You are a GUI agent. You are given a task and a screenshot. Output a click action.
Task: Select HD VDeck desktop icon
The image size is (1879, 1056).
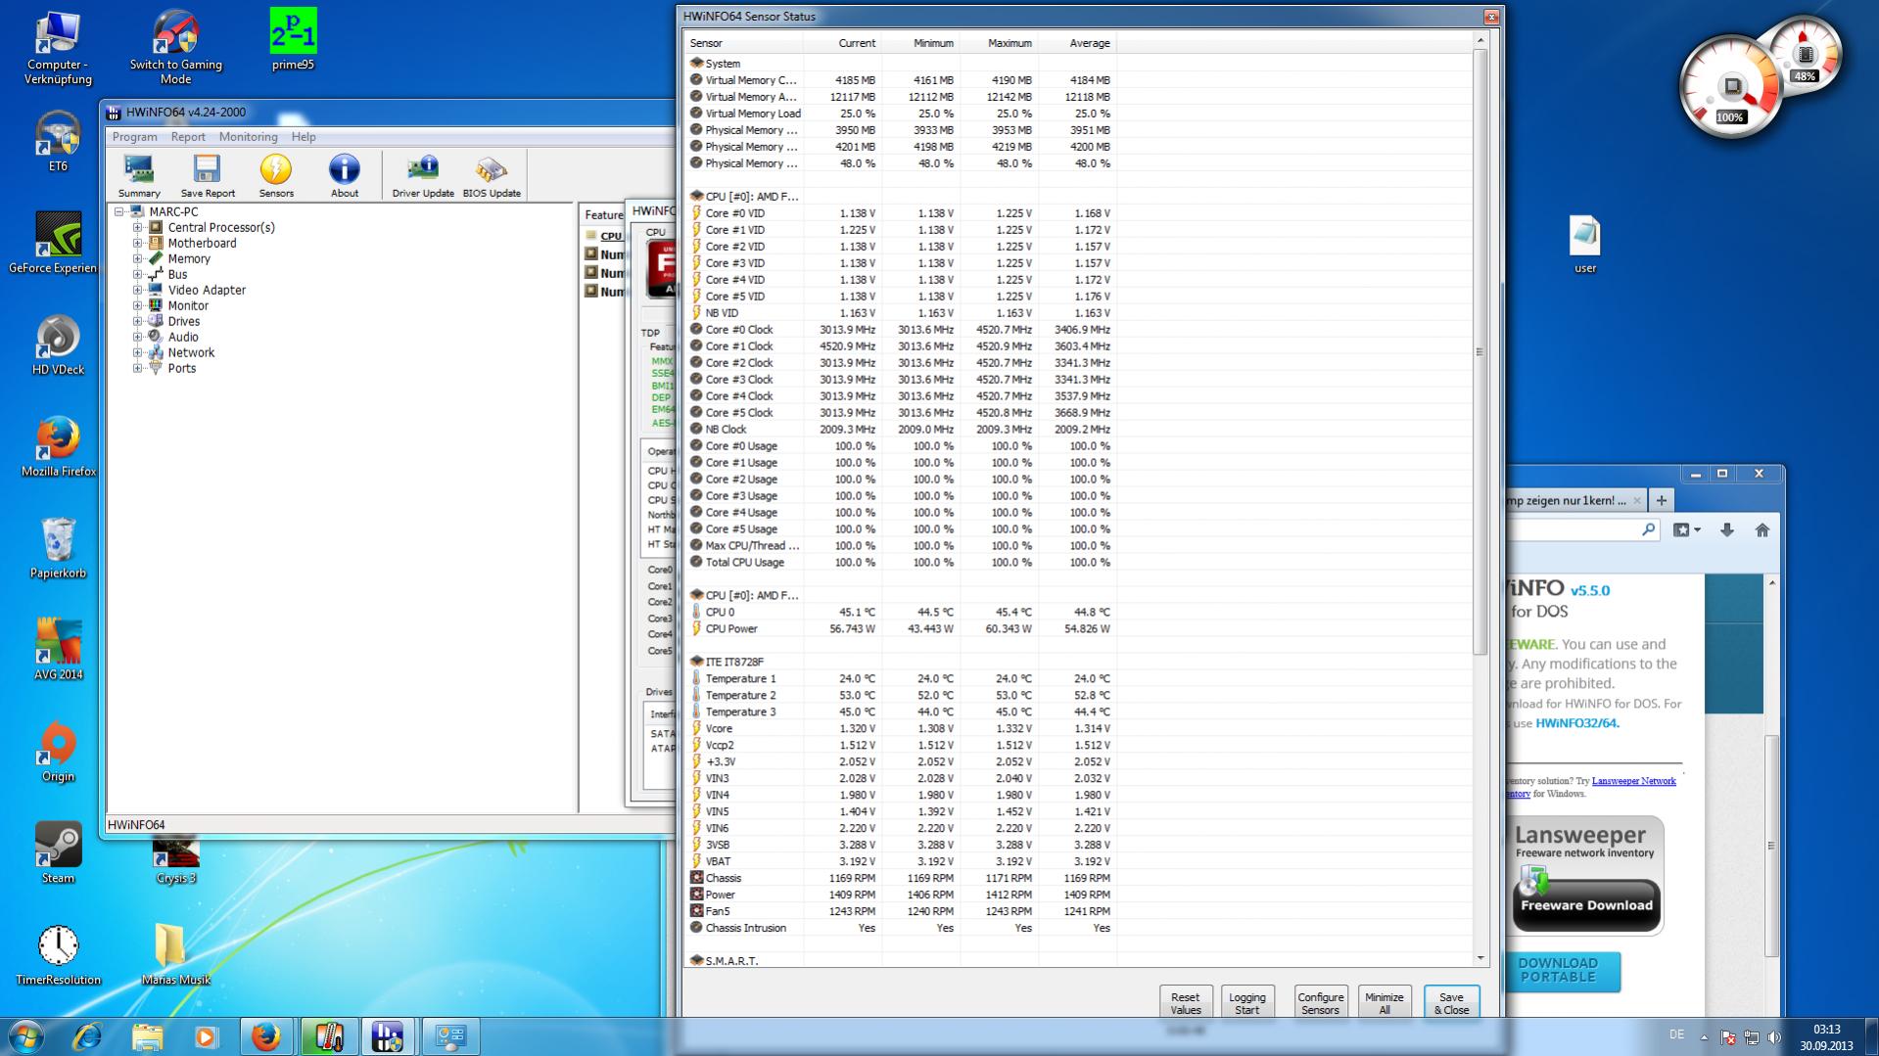tap(58, 344)
